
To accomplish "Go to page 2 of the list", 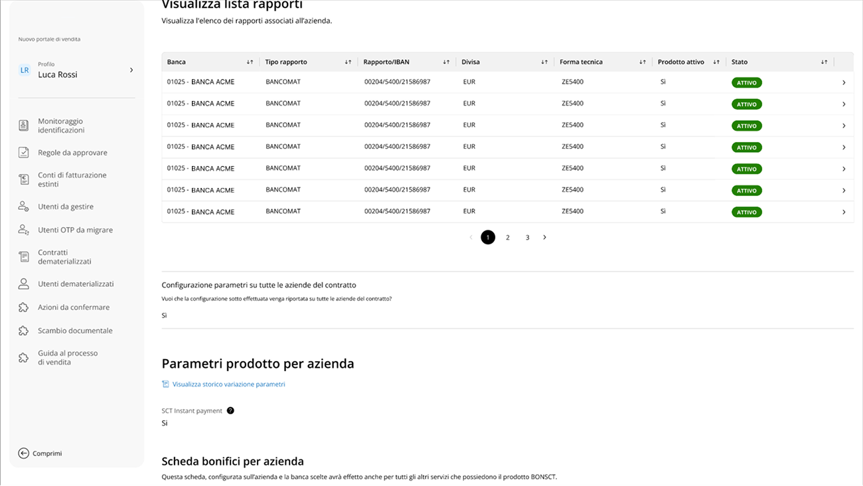I will click(x=508, y=237).
